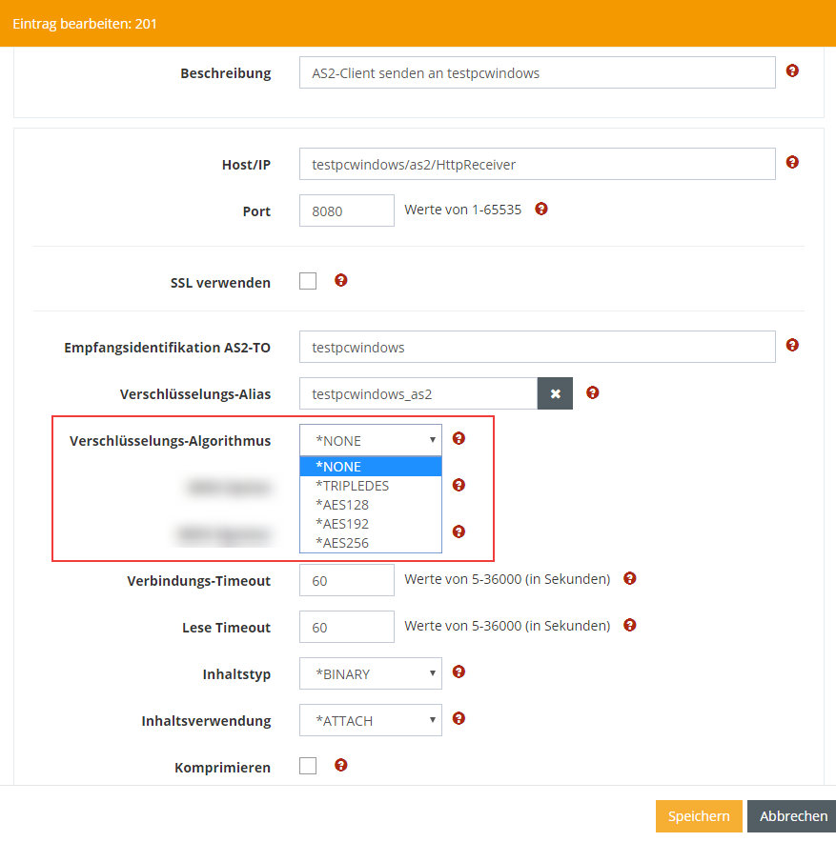Click into the Host/IP input field
The height and width of the screenshot is (842, 836).
[x=537, y=164]
